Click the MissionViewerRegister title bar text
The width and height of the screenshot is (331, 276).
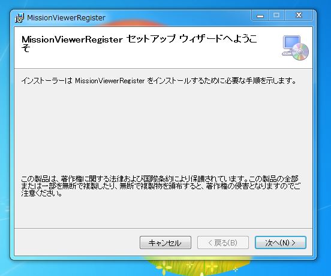(66, 18)
